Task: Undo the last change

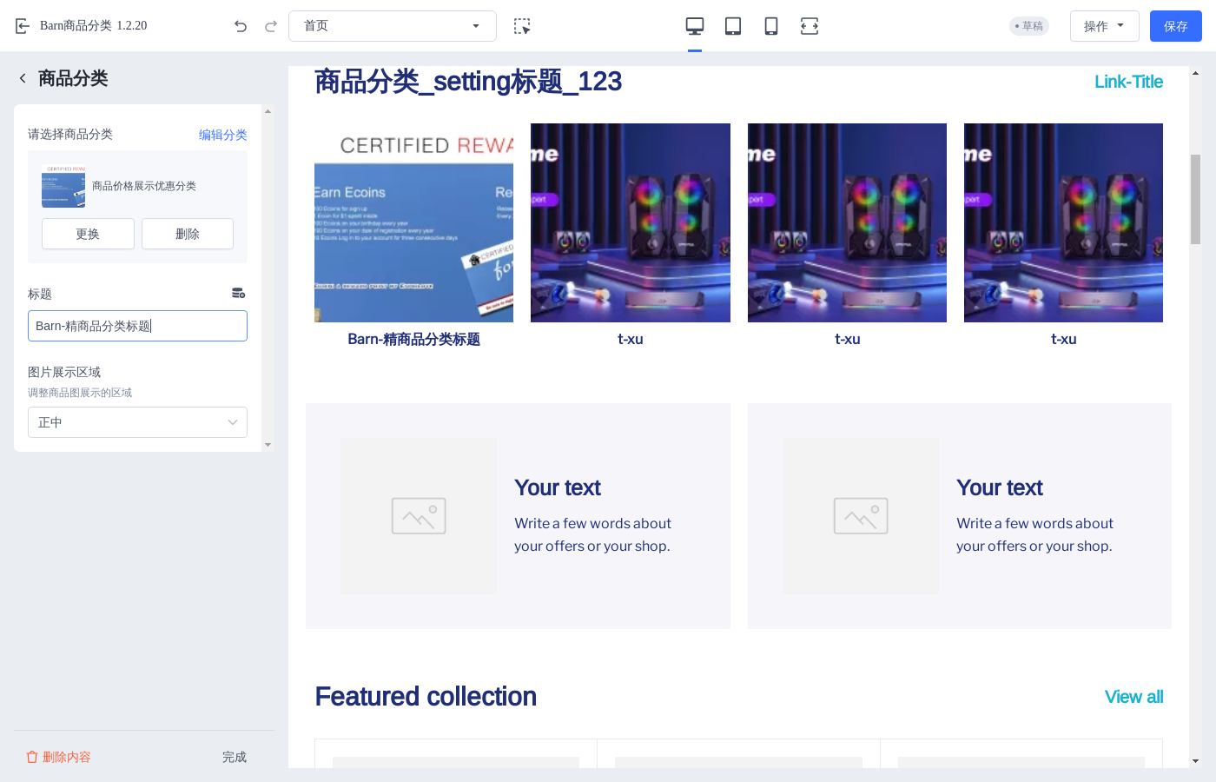Action: coord(241,26)
